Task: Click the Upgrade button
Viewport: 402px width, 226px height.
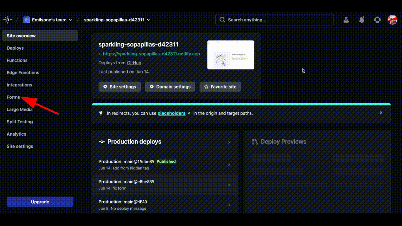Action: click(x=40, y=202)
